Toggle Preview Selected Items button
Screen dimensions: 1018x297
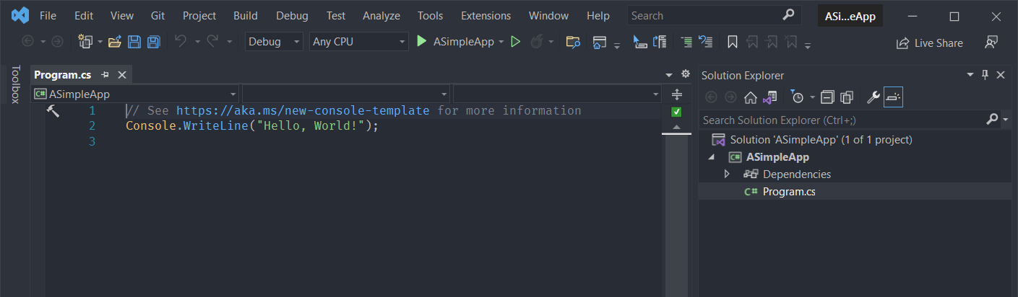click(x=893, y=97)
